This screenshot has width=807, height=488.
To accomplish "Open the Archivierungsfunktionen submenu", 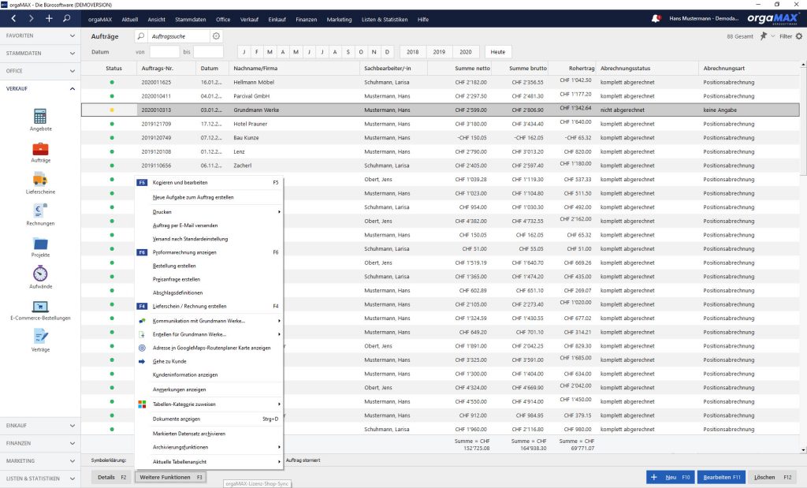I will [208, 447].
